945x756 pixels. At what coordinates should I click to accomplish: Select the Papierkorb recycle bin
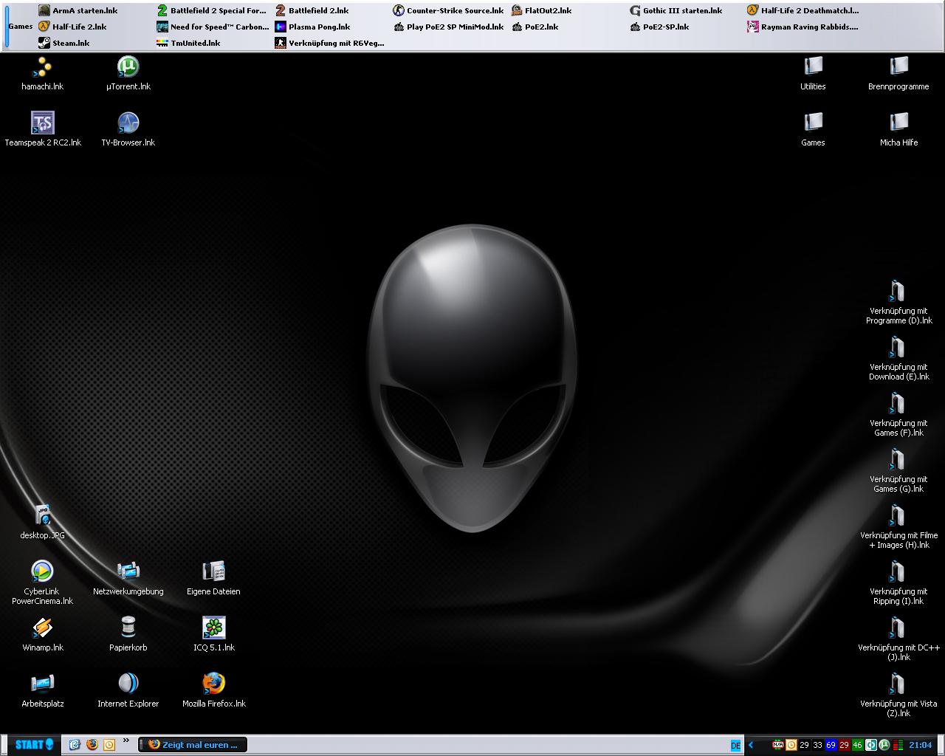(x=128, y=634)
